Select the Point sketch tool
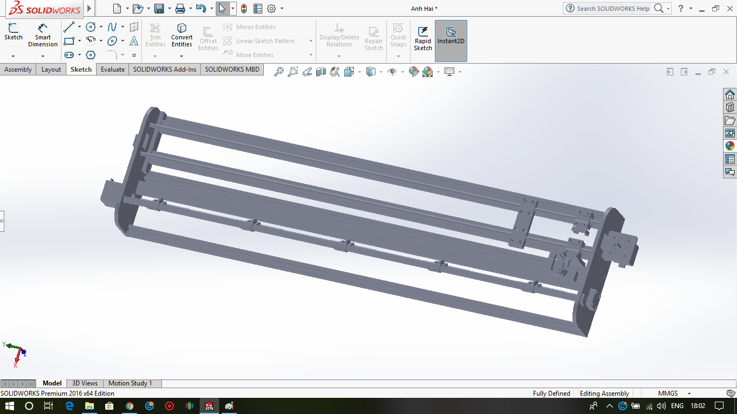Viewport: 737px width, 414px height. pyautogui.click(x=134, y=55)
